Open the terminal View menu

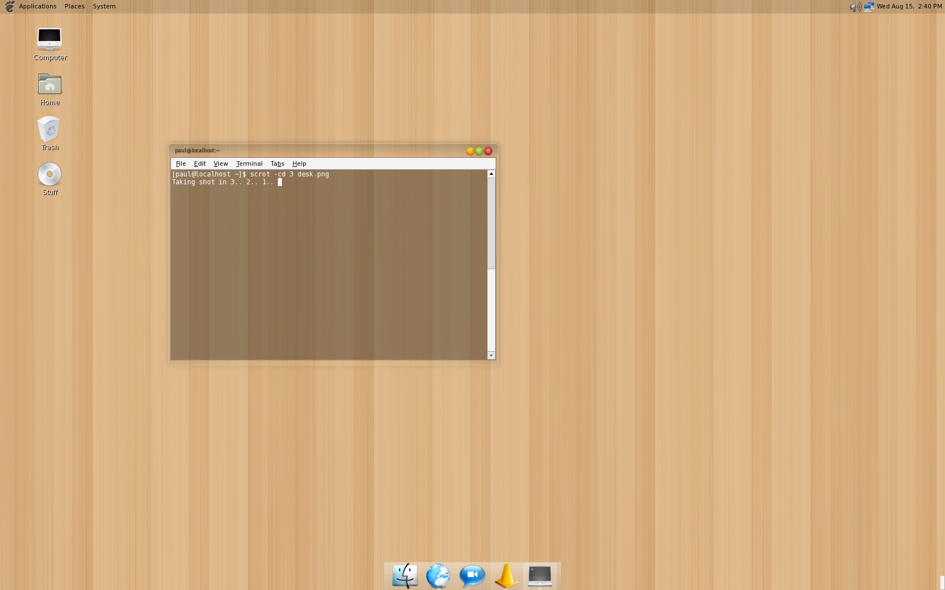220,164
